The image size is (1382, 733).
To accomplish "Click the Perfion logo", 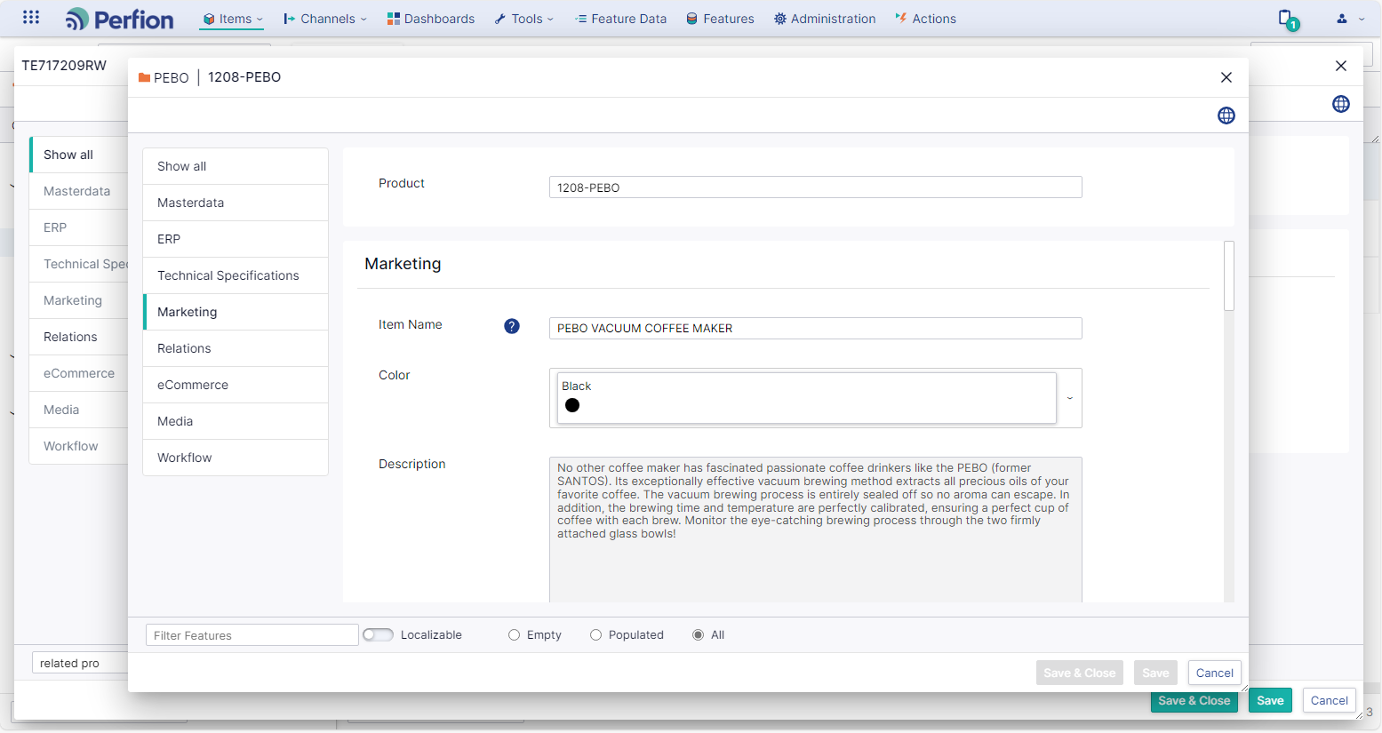I will coord(120,19).
